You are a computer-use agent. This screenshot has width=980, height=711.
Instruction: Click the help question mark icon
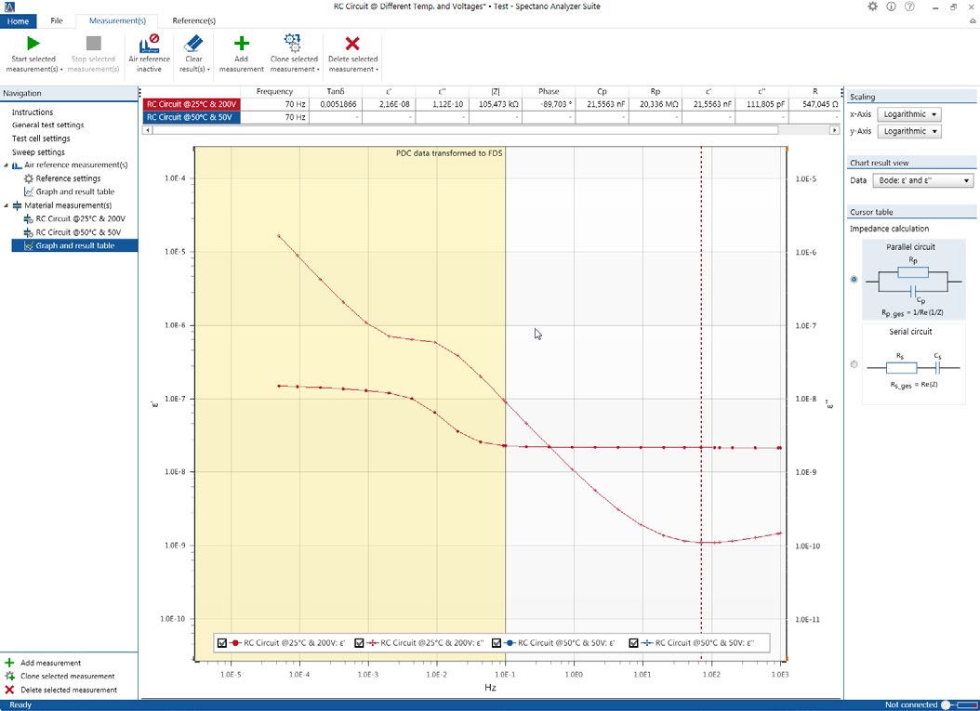pyautogui.click(x=908, y=7)
